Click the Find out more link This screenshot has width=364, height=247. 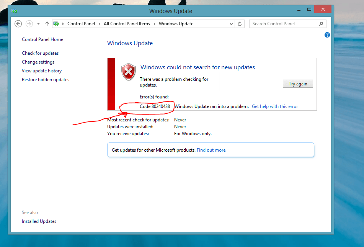[x=211, y=150]
